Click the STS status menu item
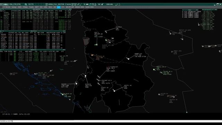222x125 pixels. (x=63, y=7)
